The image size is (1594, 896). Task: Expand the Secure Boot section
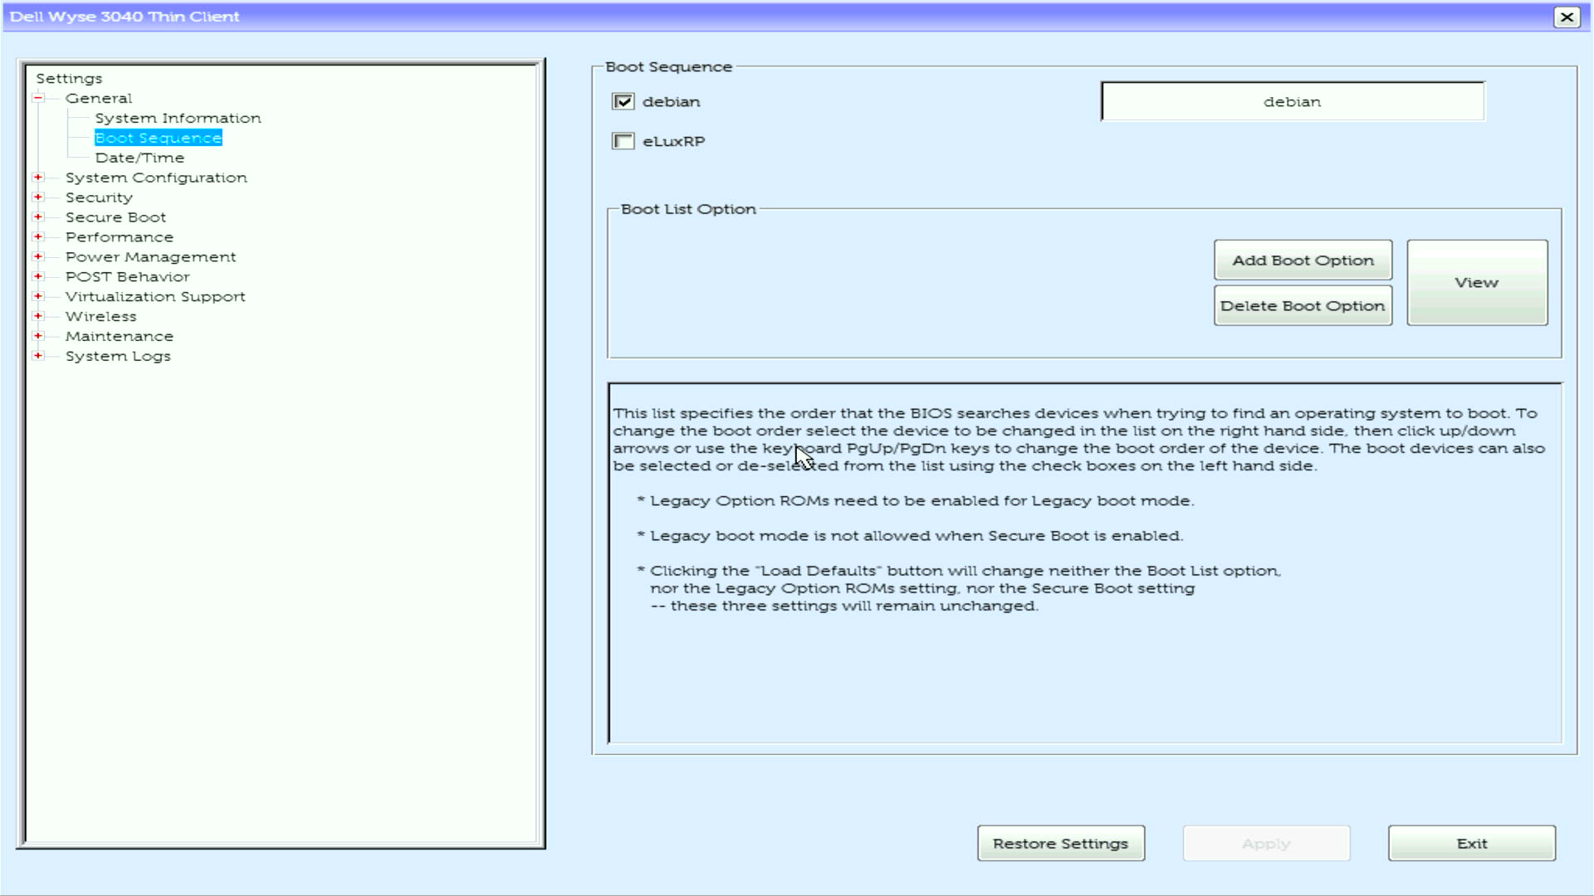pos(38,217)
